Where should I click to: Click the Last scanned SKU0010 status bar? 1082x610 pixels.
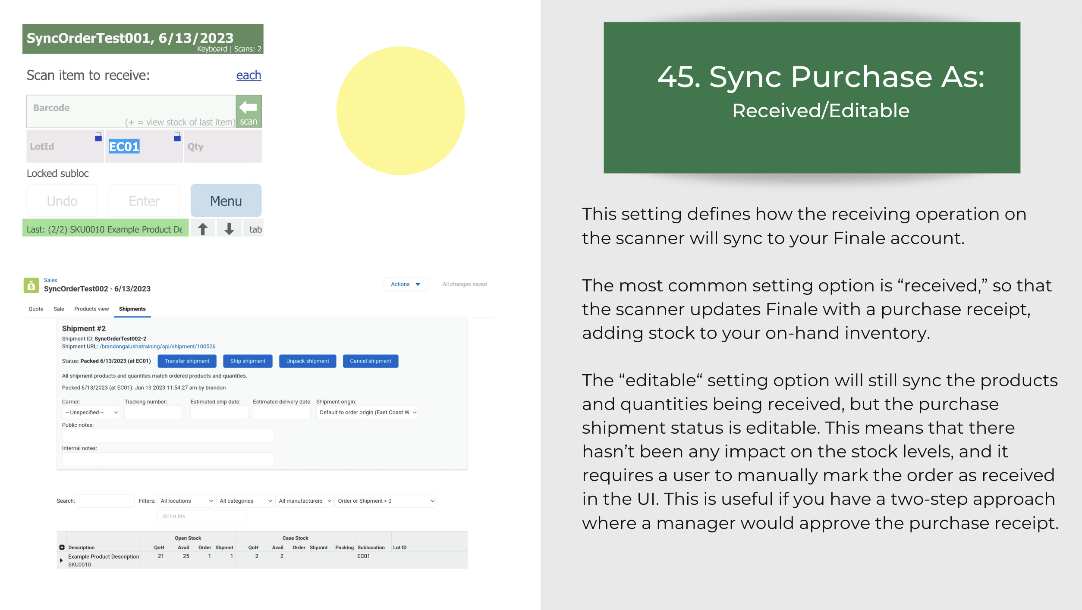click(x=105, y=229)
